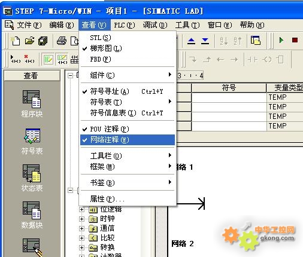
Task: Open 状态表 in the navigation bar
Action: (x=32, y=178)
